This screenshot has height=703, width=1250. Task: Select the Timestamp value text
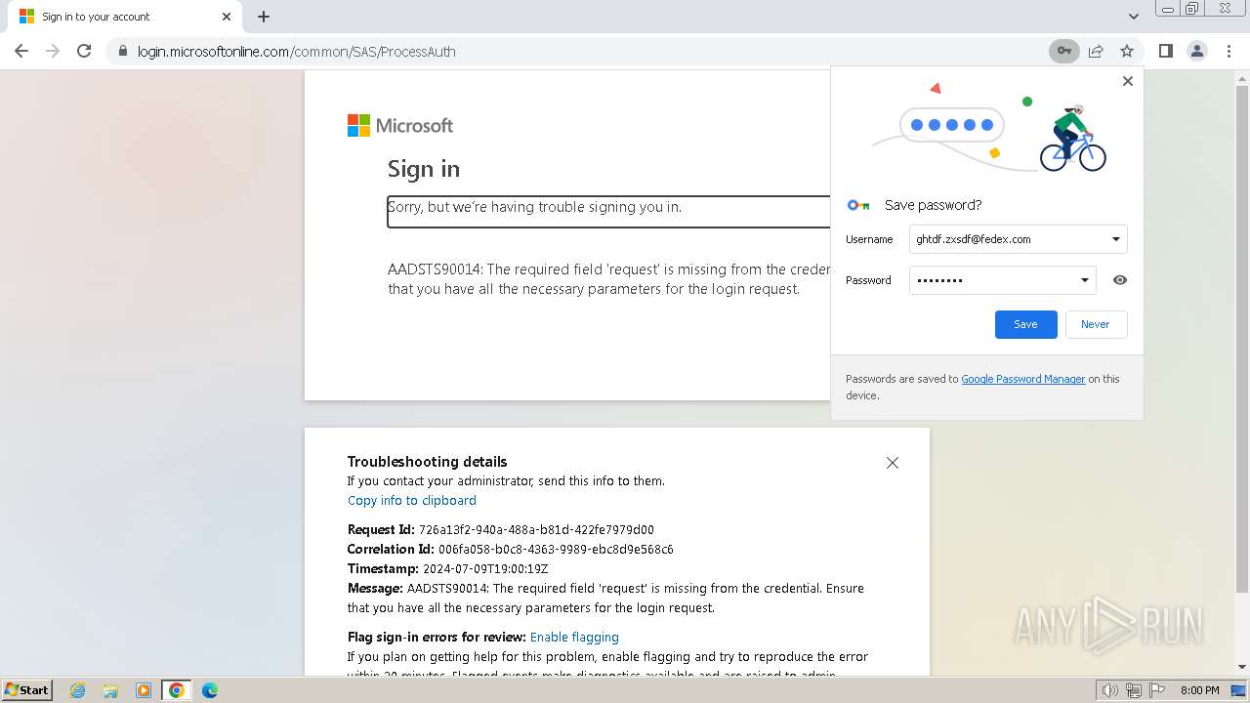tap(485, 568)
